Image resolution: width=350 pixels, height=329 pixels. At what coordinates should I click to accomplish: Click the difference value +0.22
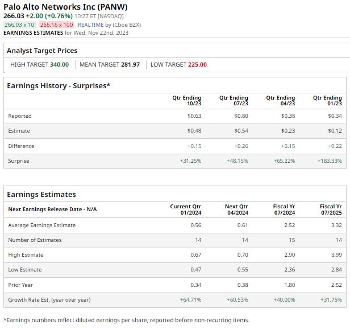click(335, 146)
